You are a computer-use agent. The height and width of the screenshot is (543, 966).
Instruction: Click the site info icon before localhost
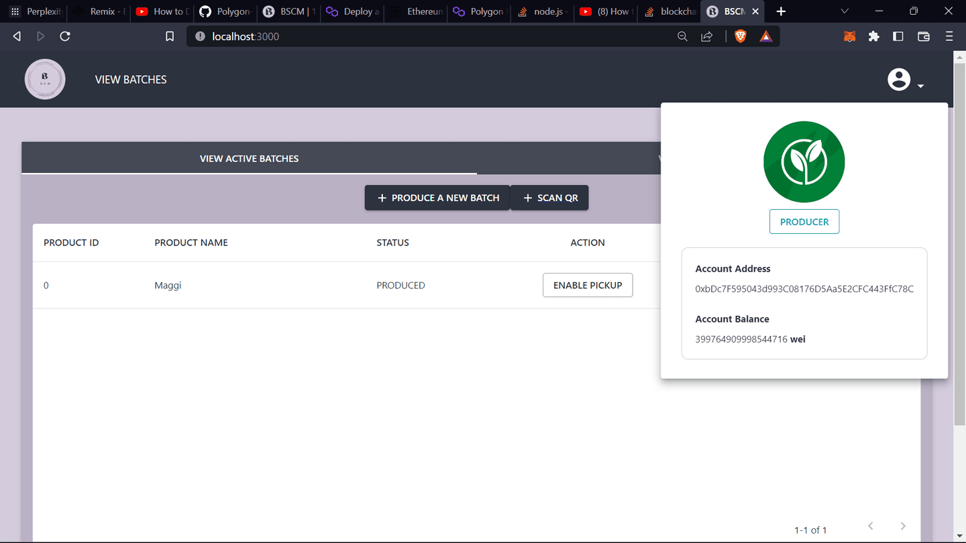[x=200, y=36]
